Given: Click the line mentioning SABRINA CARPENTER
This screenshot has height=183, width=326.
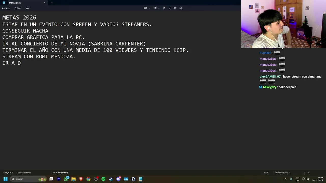Looking at the screenshot, I should coord(74,44).
